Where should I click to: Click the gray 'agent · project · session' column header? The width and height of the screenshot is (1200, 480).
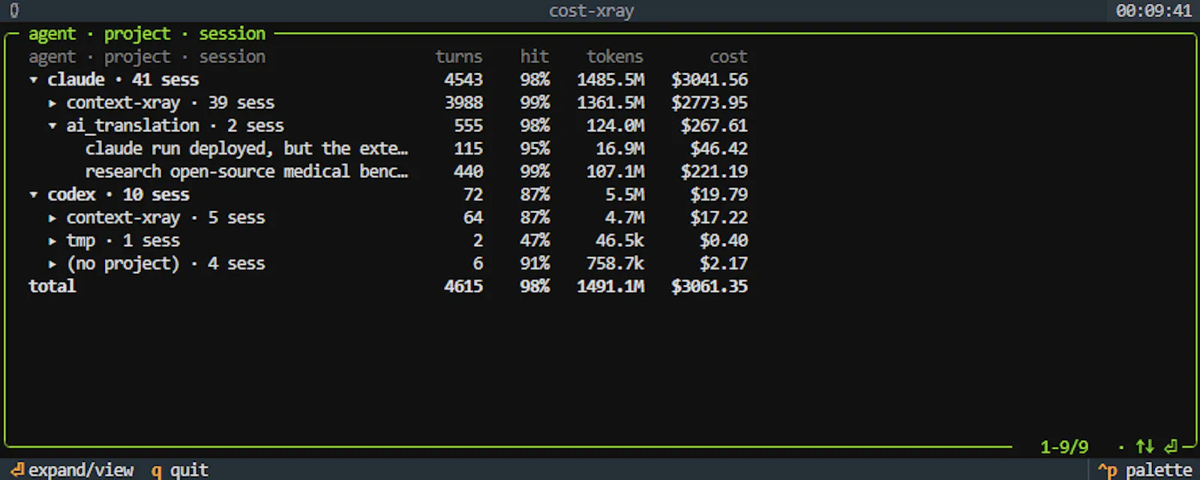tap(147, 57)
